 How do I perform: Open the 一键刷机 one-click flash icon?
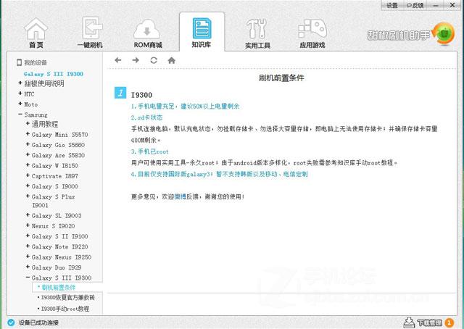92,28
